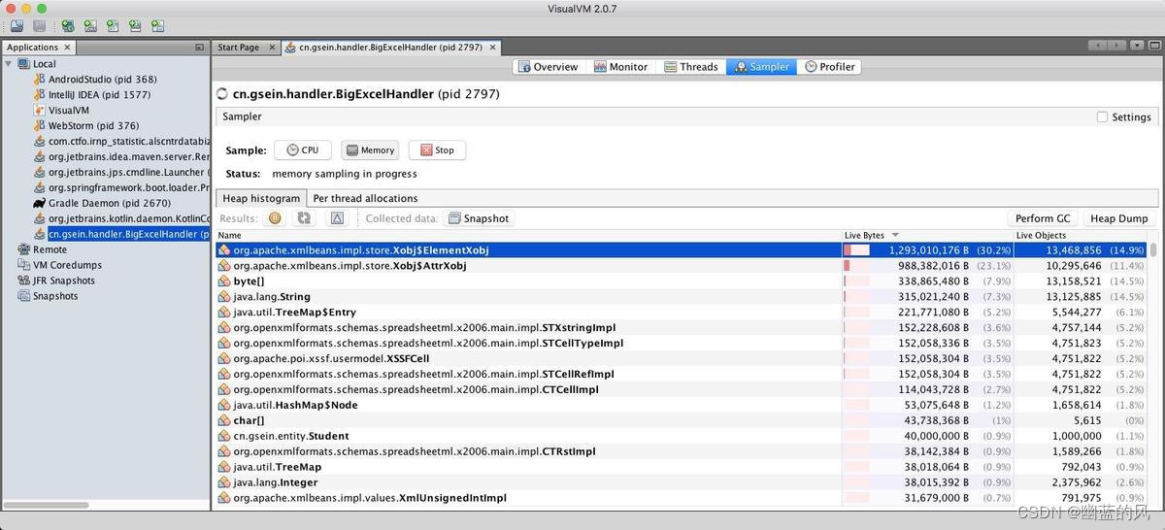The height and width of the screenshot is (530, 1165).
Task: Select the java.util.HashMap$Node row
Action: click(682, 405)
